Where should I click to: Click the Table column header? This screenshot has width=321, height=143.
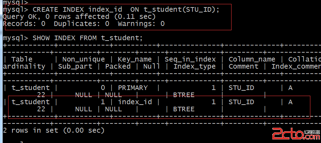22,59
